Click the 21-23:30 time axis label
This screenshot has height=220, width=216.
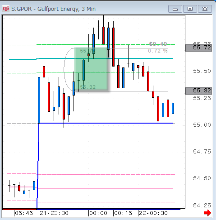point(54,213)
